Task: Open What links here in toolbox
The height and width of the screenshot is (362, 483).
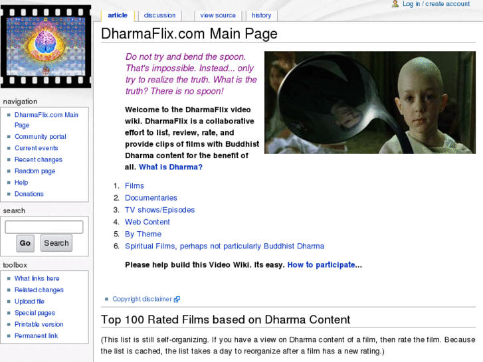Action: (37, 278)
